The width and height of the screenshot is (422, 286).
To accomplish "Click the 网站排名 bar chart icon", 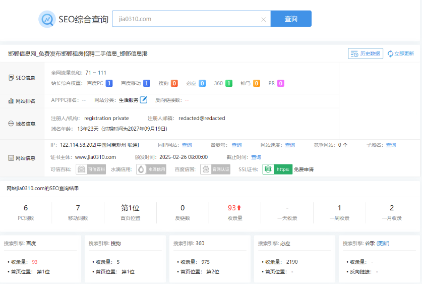I will [11, 101].
